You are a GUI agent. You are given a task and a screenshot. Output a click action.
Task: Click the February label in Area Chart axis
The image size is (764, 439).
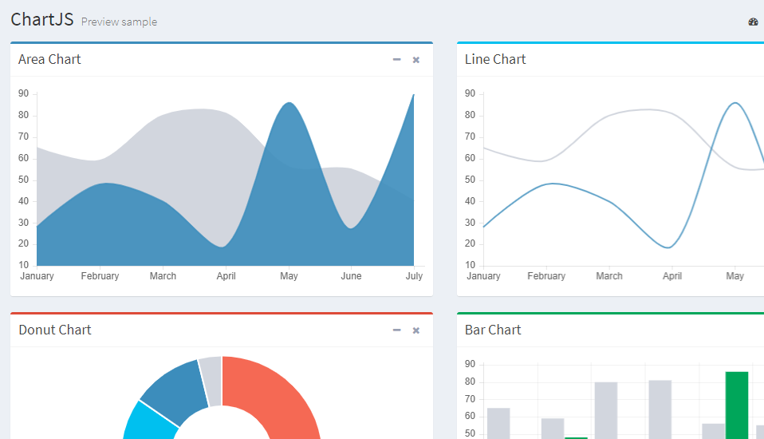click(x=100, y=276)
